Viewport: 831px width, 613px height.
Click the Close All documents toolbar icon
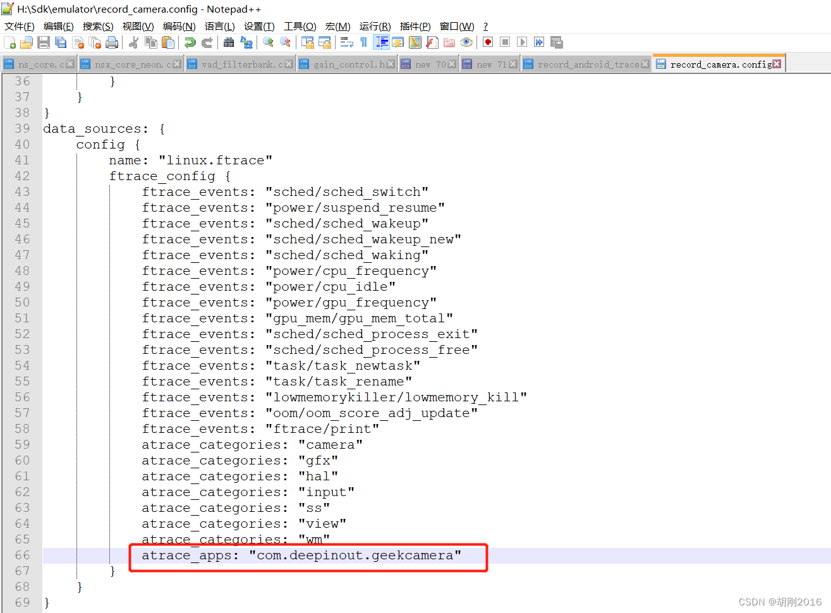95,42
